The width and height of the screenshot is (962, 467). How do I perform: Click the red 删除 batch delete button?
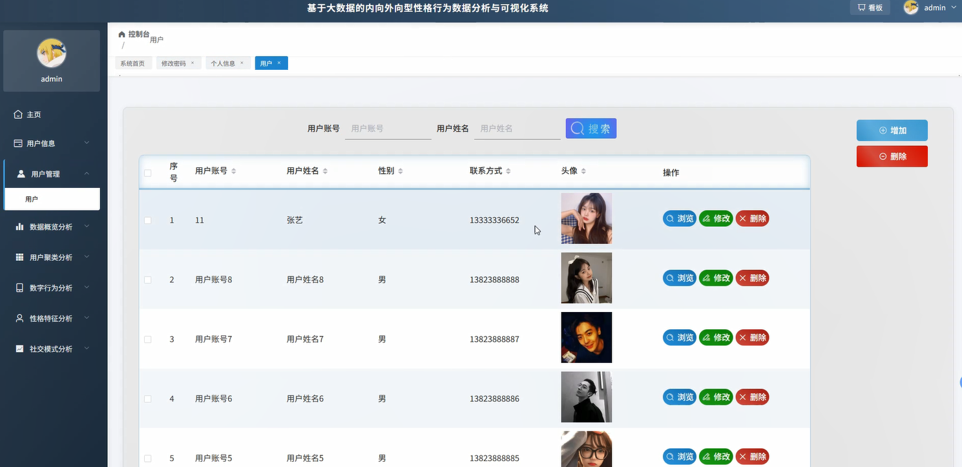pos(892,156)
